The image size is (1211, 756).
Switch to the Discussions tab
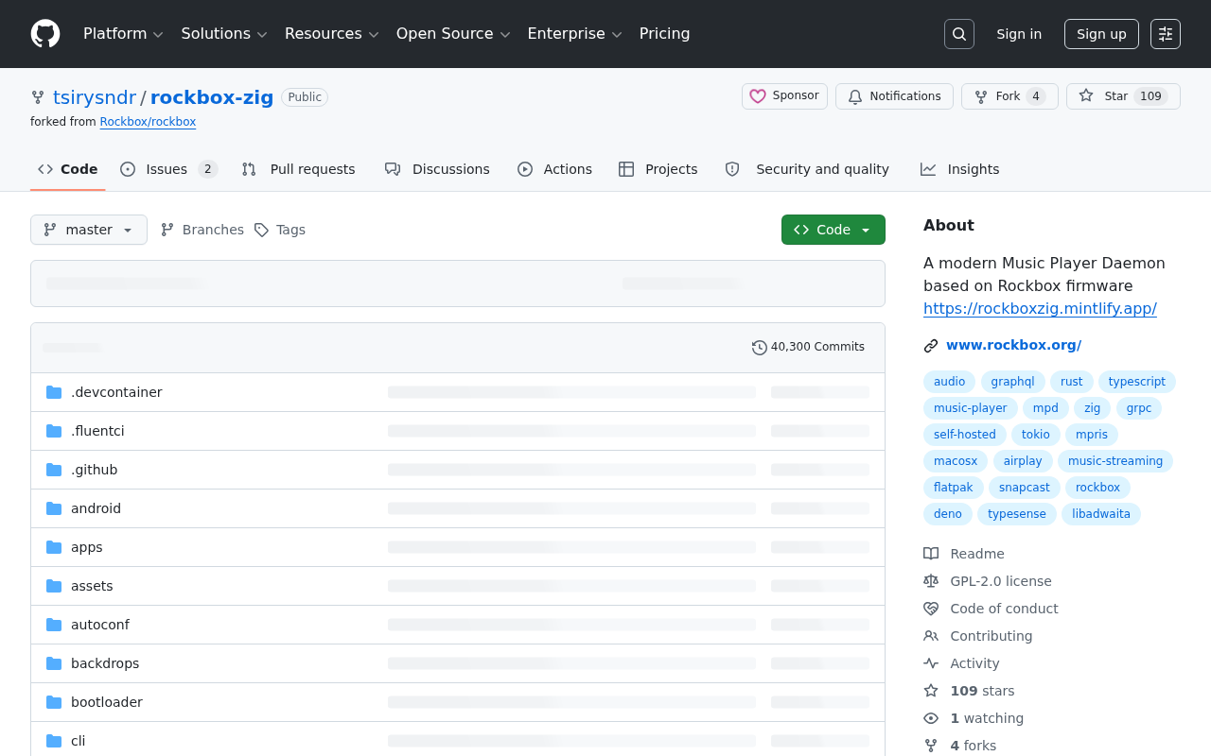437,169
